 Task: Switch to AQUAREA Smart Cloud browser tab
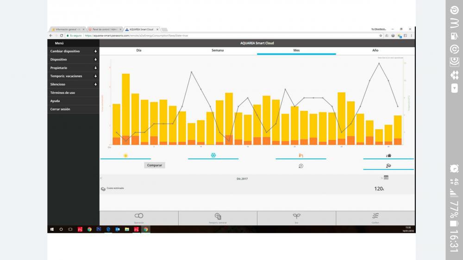(141, 30)
